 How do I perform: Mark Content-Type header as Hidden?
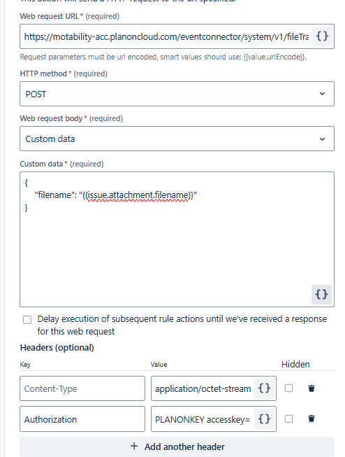(288, 388)
